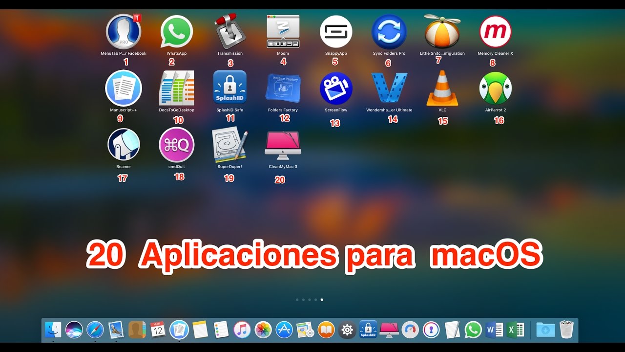This screenshot has height=352, width=625.
Task: Launch iTunes from the Dock
Action: (x=242, y=330)
